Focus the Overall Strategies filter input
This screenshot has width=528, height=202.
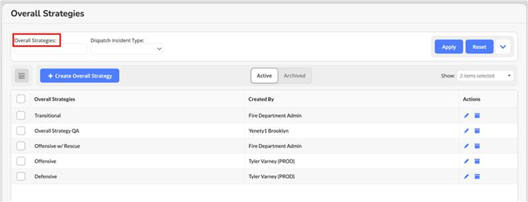pyautogui.click(x=50, y=49)
